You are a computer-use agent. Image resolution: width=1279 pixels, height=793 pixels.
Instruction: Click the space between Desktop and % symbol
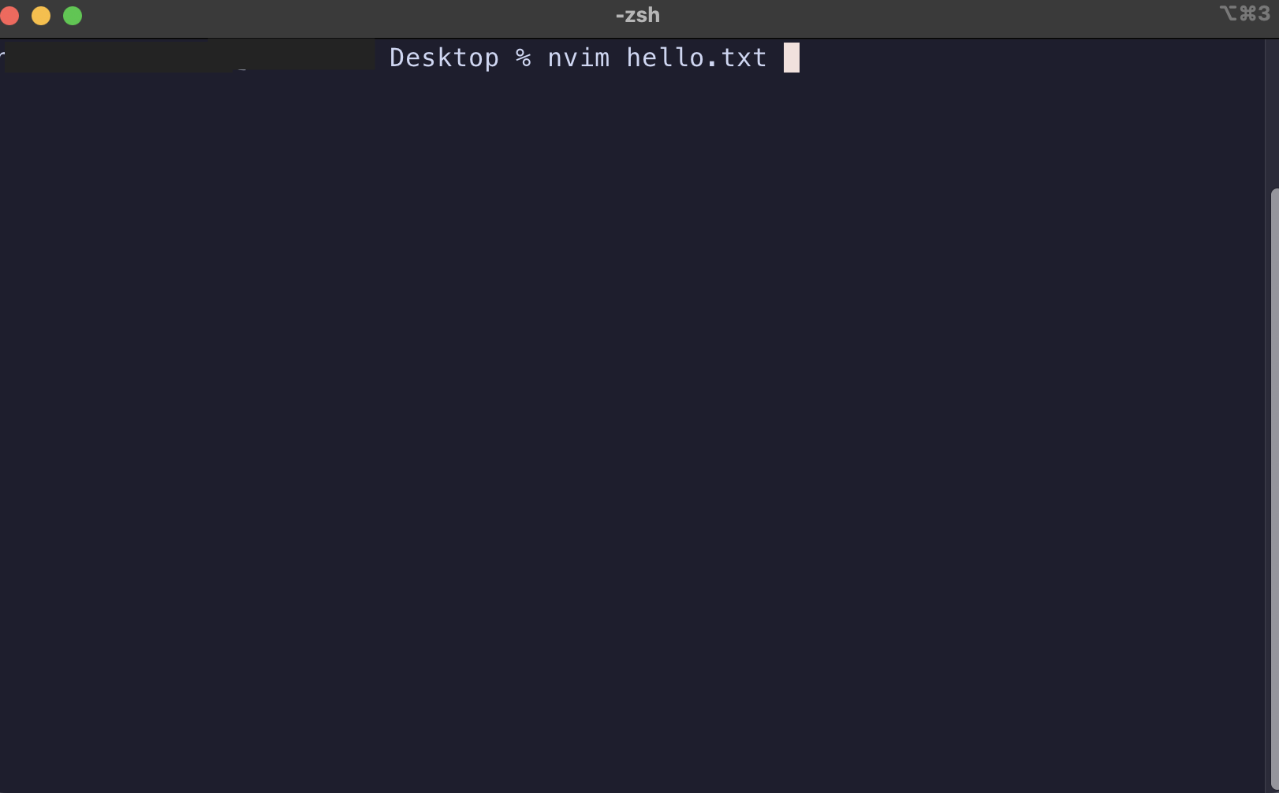(508, 58)
